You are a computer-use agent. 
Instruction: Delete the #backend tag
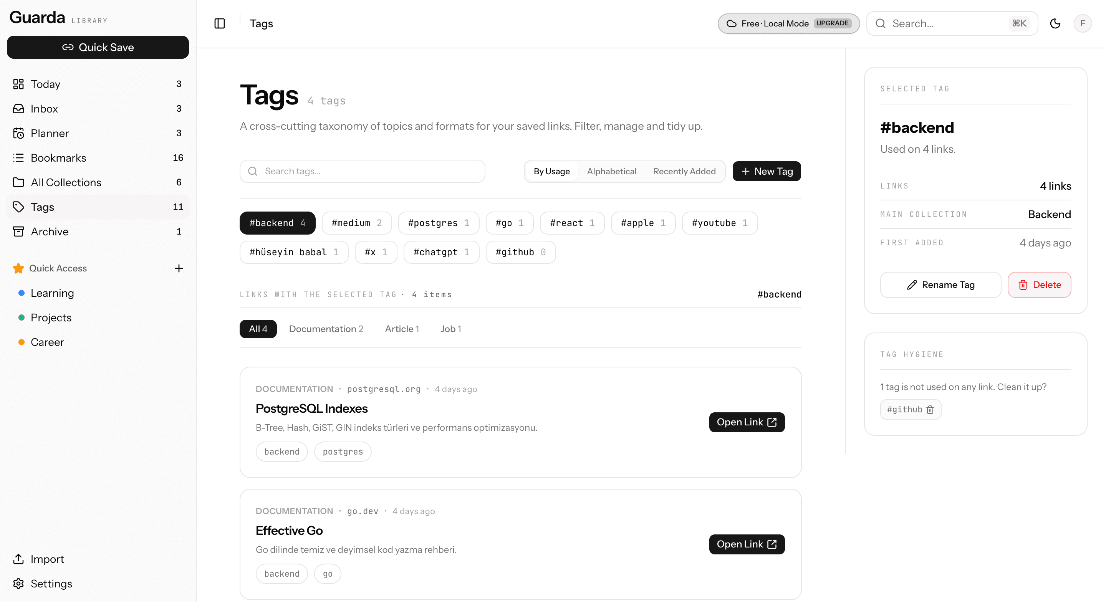(1039, 285)
